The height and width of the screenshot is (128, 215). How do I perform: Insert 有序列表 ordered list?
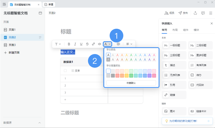[200, 65]
